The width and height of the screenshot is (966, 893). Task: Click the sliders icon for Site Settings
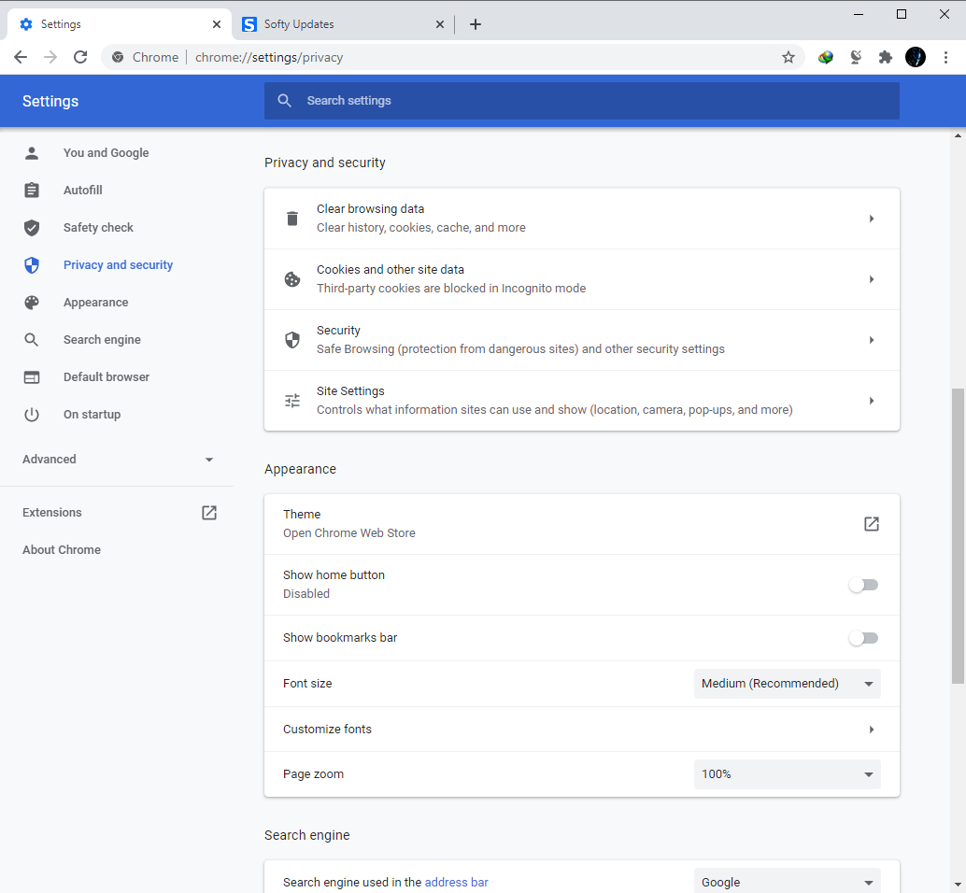pyautogui.click(x=292, y=401)
